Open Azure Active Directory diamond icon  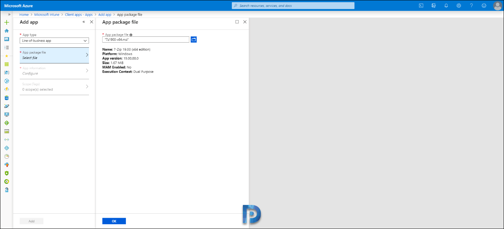pyautogui.click(x=7, y=148)
